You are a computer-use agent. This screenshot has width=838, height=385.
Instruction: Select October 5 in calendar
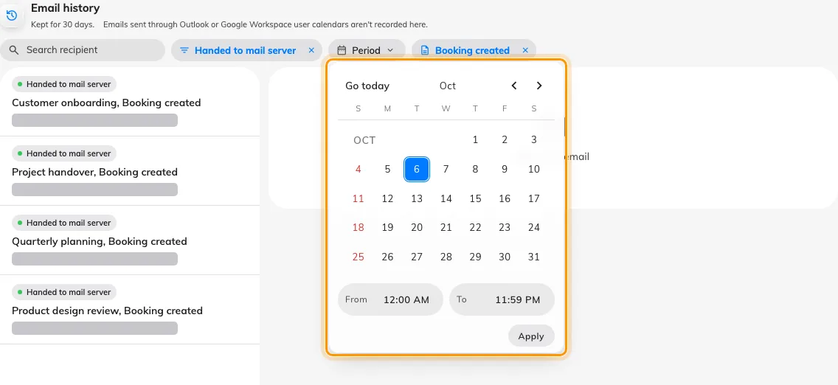click(x=387, y=170)
